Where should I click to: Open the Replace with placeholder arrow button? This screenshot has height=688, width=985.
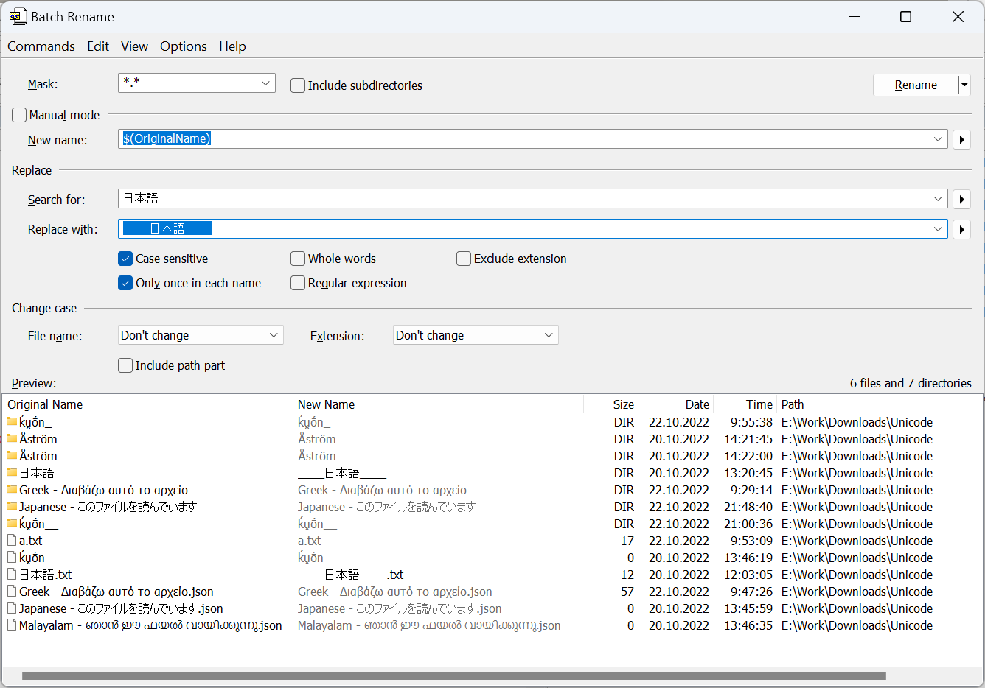(x=961, y=229)
